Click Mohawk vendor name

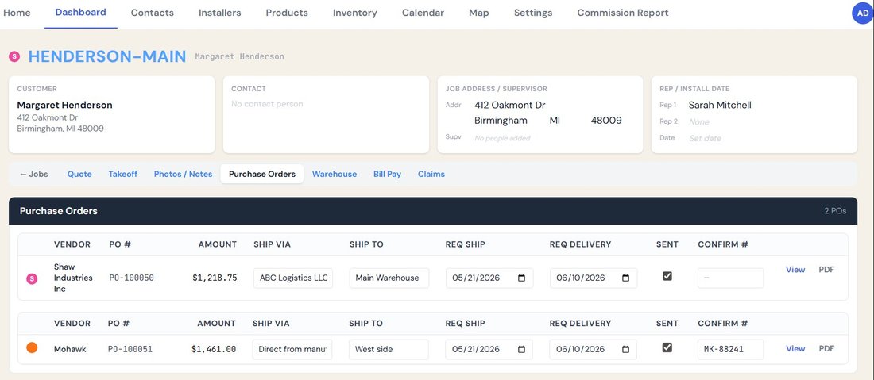(70, 349)
